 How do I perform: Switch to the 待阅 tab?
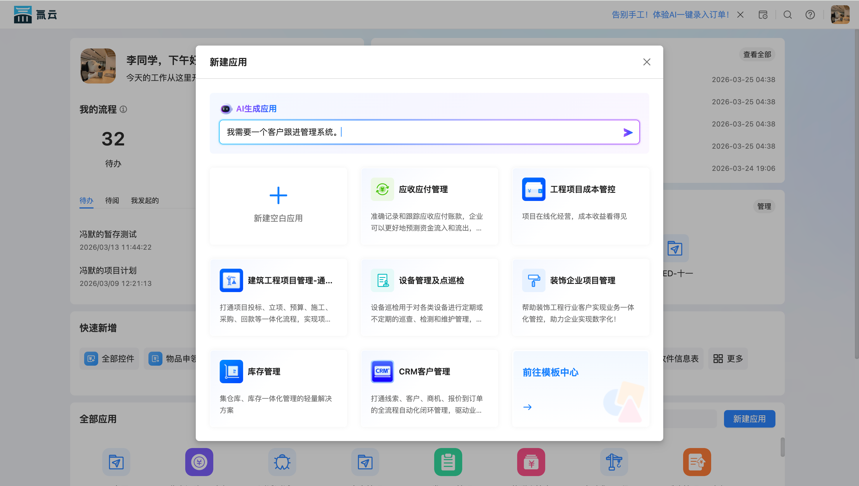(112, 200)
